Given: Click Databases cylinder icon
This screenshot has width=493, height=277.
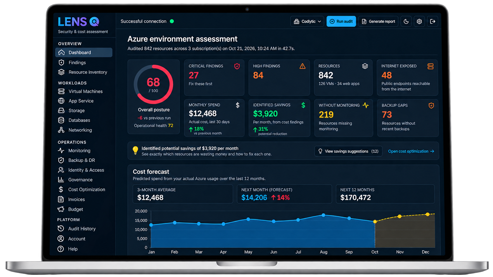Looking at the screenshot, I should coord(61,120).
